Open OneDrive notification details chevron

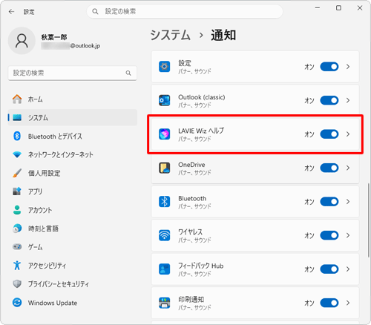(x=348, y=168)
